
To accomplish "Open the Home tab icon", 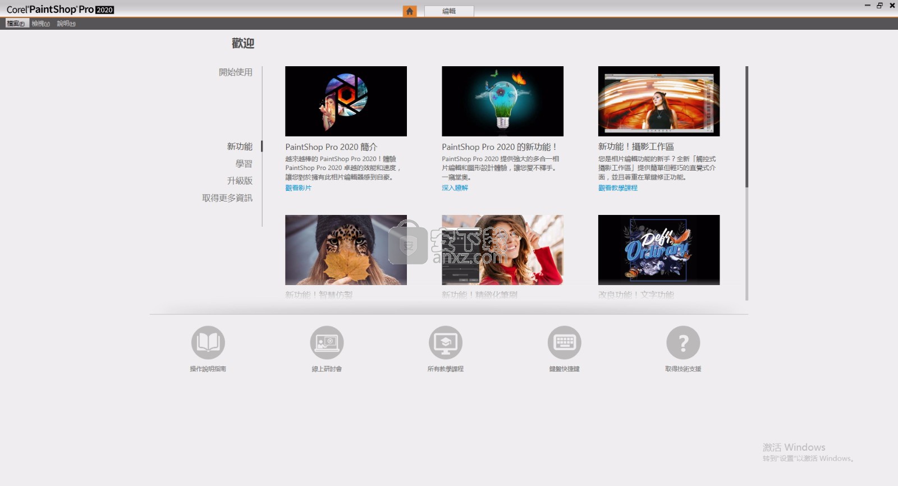I will point(410,11).
